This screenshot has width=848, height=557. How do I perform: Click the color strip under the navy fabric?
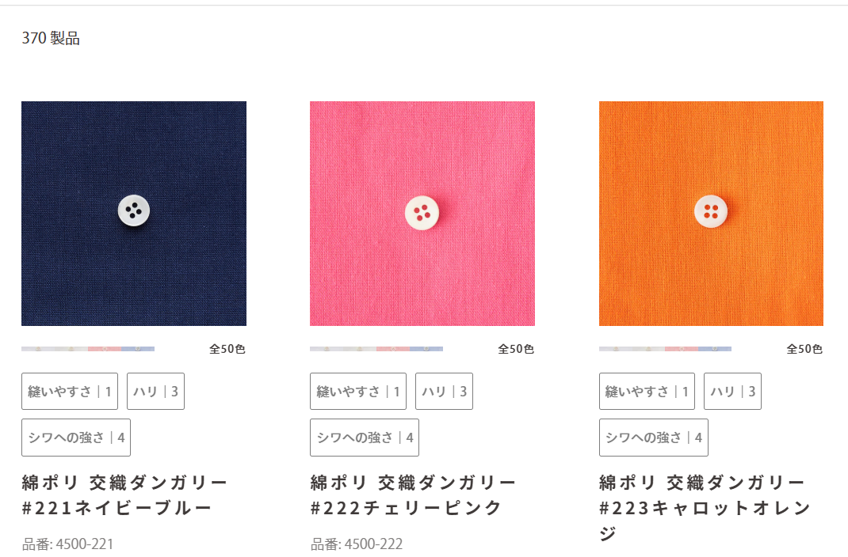pyautogui.click(x=88, y=349)
